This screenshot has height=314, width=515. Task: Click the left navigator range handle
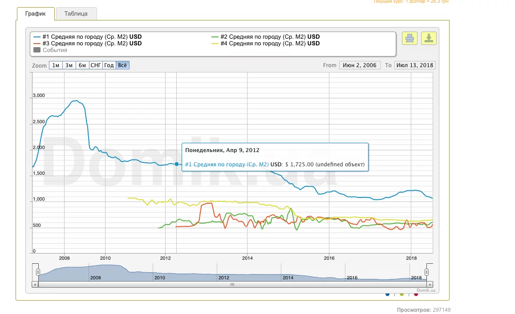(38, 272)
